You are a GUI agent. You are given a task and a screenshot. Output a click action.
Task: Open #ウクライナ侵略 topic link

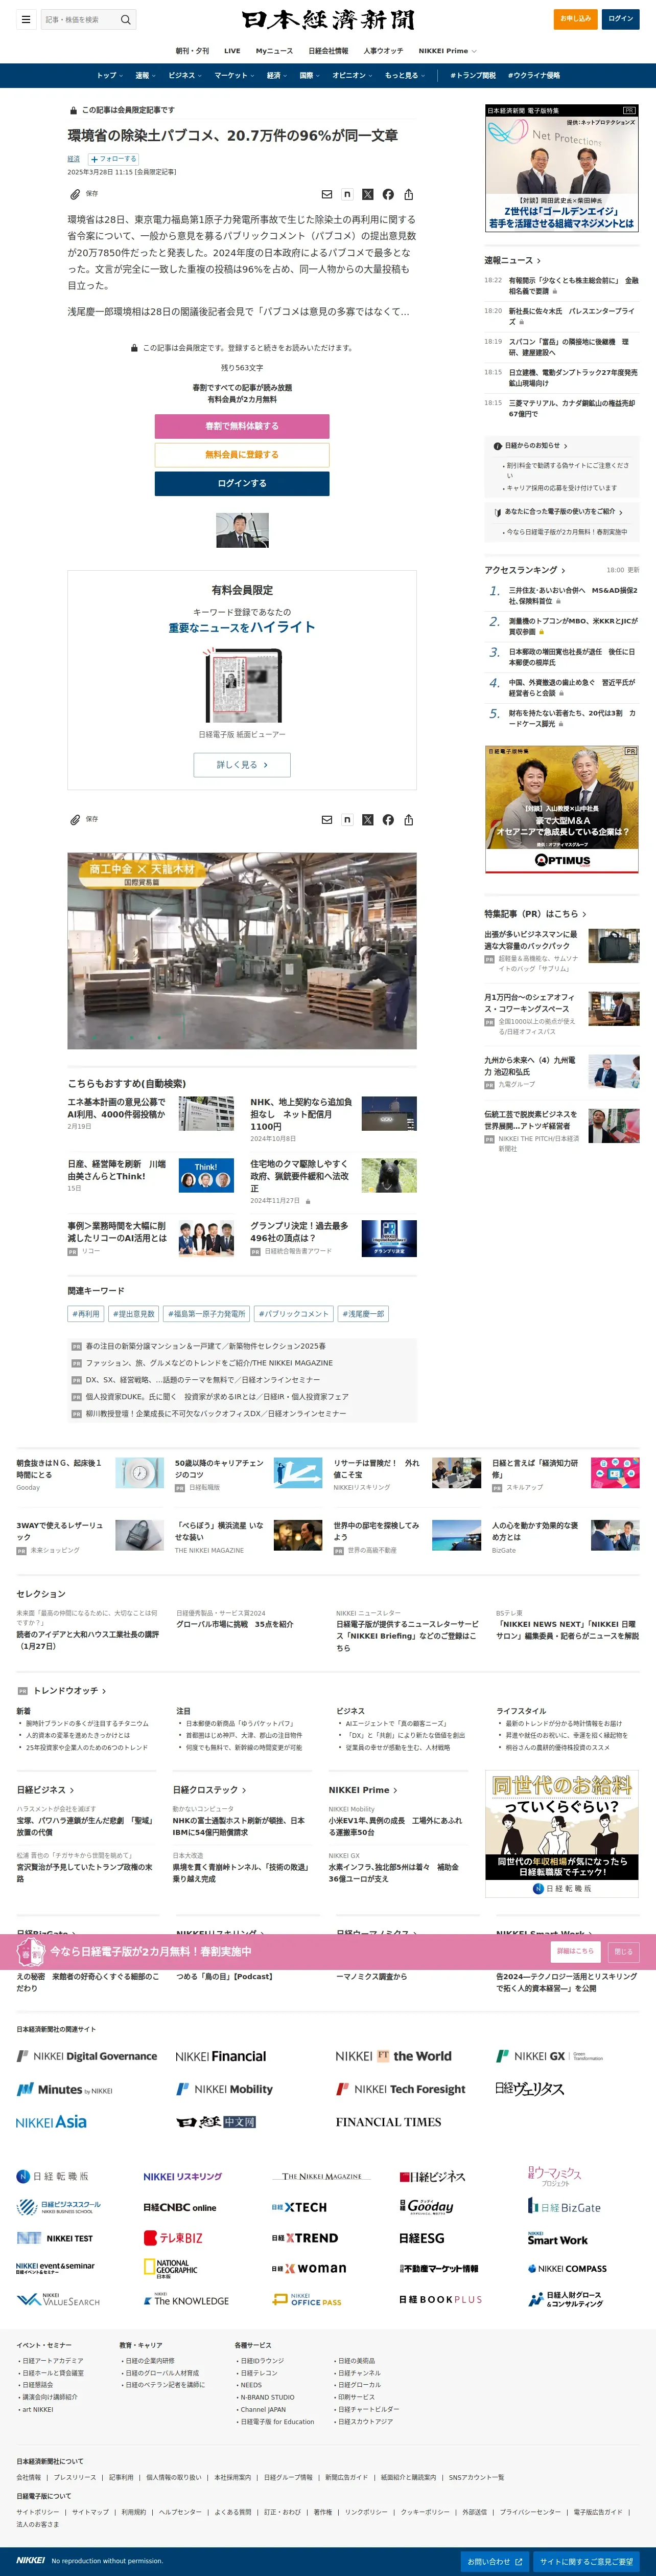pyautogui.click(x=533, y=75)
